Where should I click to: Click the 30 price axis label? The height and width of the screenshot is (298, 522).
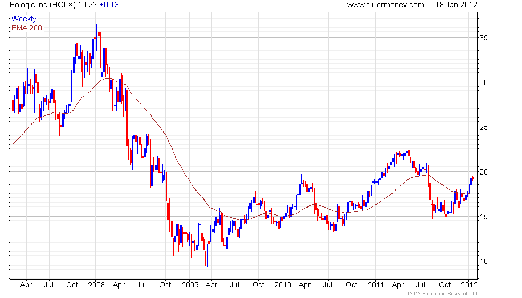tap(484, 82)
